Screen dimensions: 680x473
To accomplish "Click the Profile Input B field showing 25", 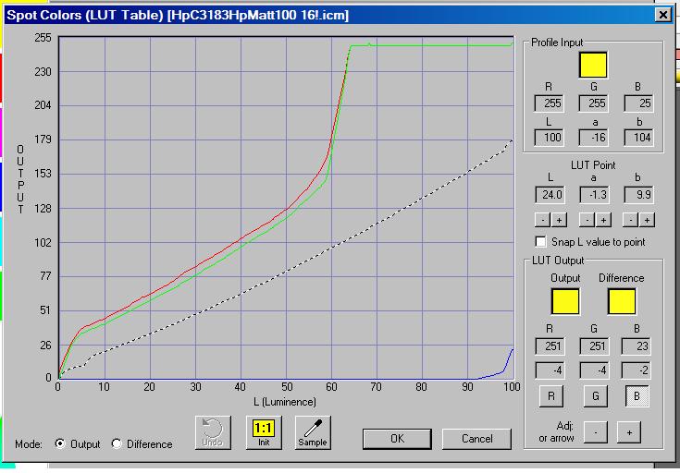I will [638, 103].
